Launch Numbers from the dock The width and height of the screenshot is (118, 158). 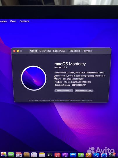click(x=81, y=155)
